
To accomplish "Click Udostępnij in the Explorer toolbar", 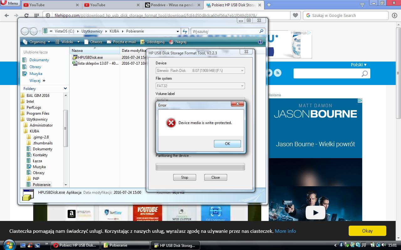I will (152, 42).
